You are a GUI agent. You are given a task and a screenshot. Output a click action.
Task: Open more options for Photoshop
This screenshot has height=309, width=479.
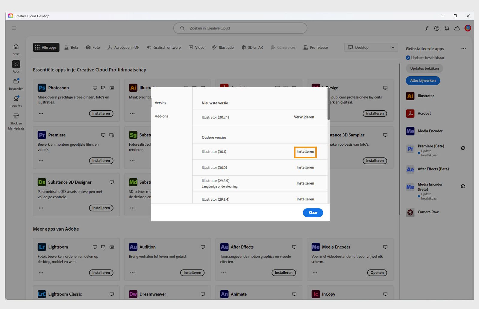tap(41, 113)
